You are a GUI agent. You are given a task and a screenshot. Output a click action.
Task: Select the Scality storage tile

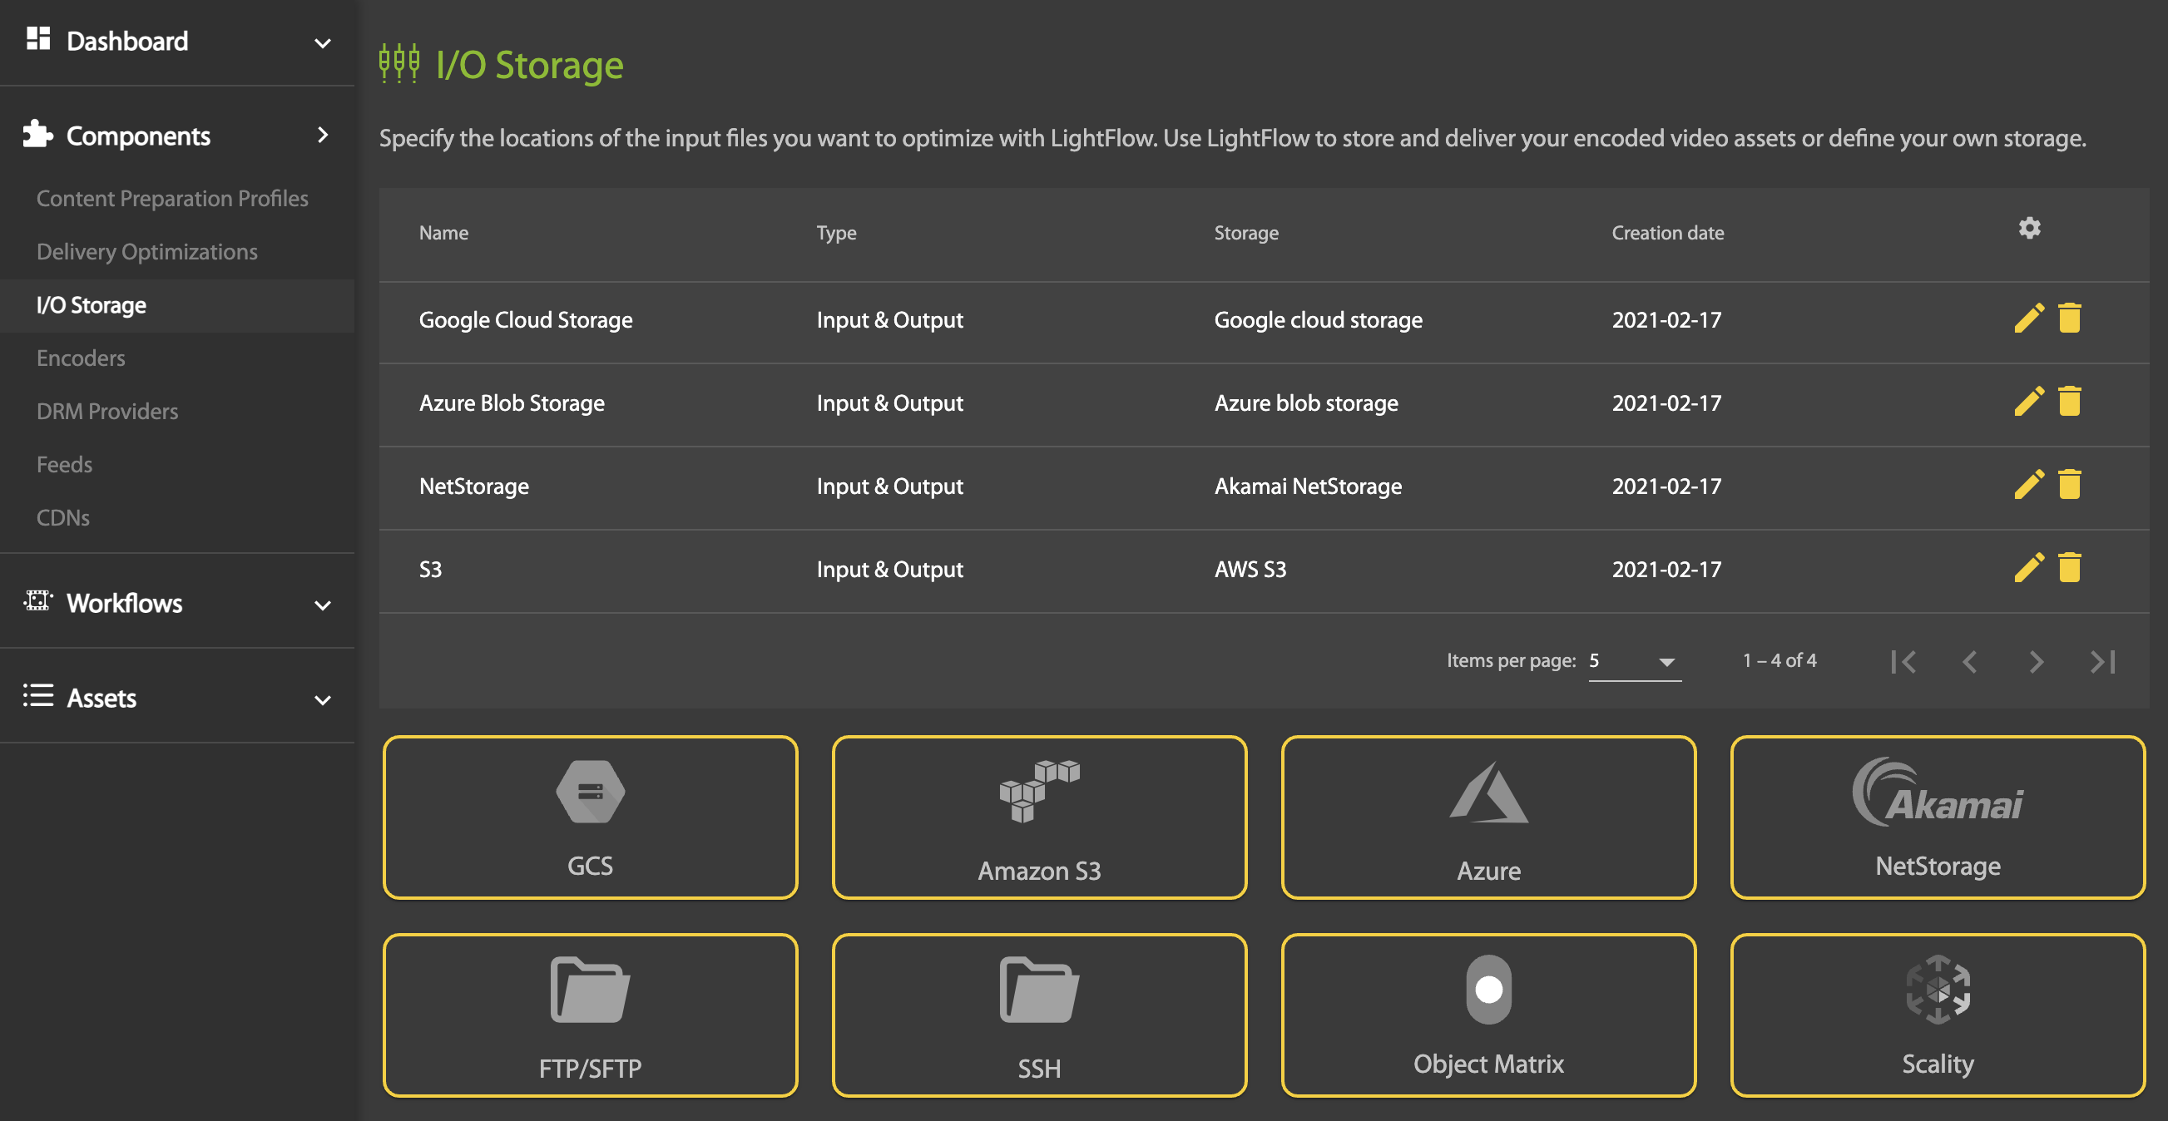tap(1937, 1015)
